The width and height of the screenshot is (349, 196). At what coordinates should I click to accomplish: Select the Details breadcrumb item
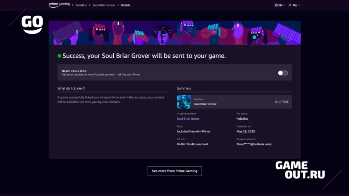pos(126,5)
